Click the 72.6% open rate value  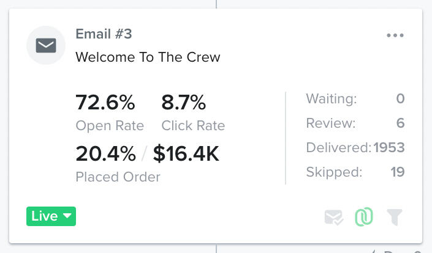(x=105, y=102)
